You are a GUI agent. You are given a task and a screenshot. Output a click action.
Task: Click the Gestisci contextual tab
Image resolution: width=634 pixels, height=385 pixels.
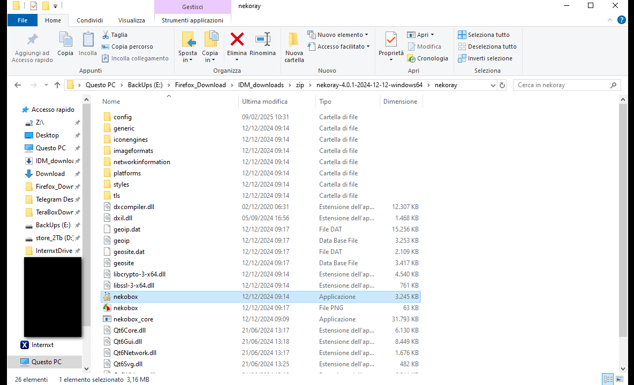click(192, 7)
